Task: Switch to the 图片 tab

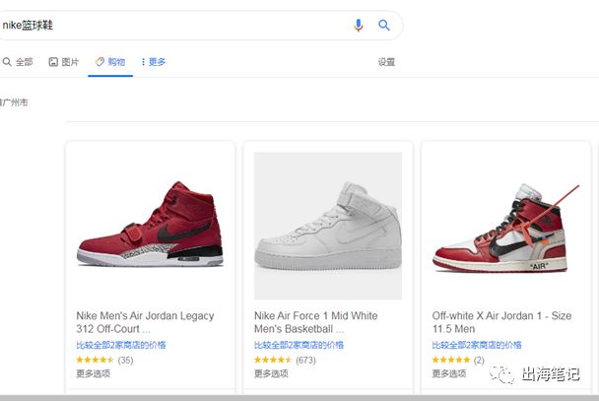Action: (63, 62)
